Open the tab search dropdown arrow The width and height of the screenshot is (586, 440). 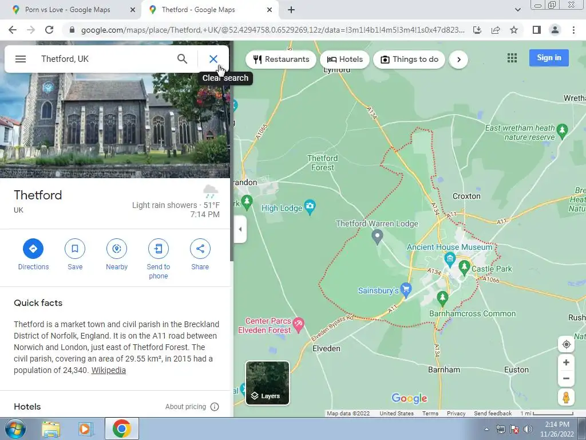point(517,10)
